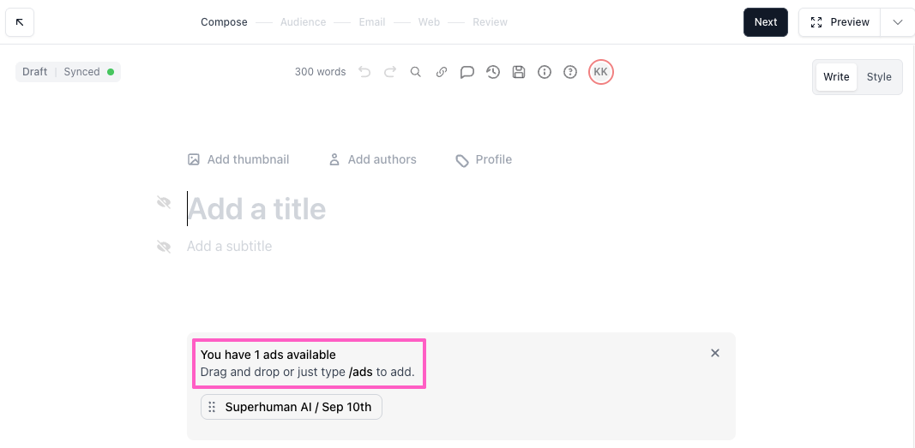Toggle subtitle visibility eye icon
915x448 pixels.
pos(164,247)
